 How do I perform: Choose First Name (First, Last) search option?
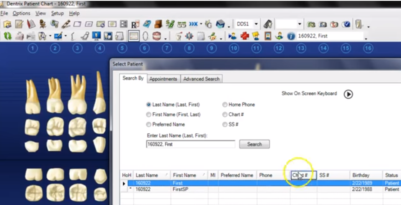click(149, 114)
